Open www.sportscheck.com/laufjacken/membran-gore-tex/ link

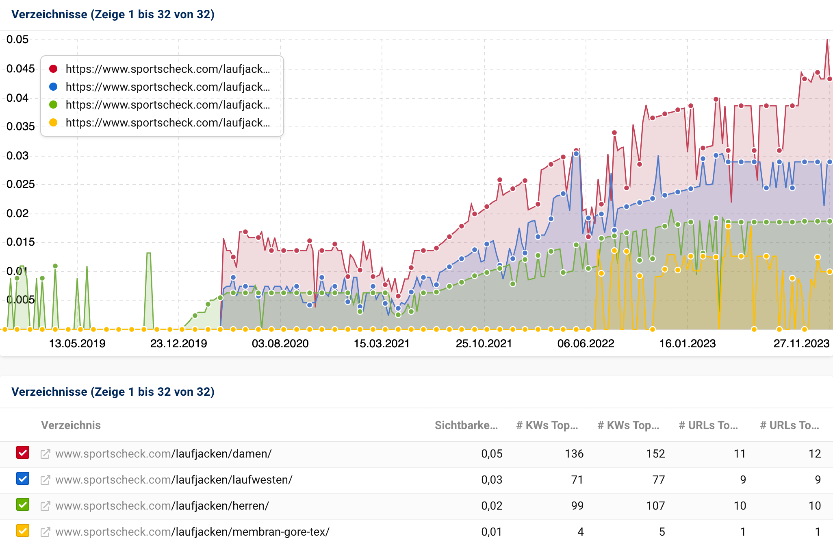coord(192,532)
